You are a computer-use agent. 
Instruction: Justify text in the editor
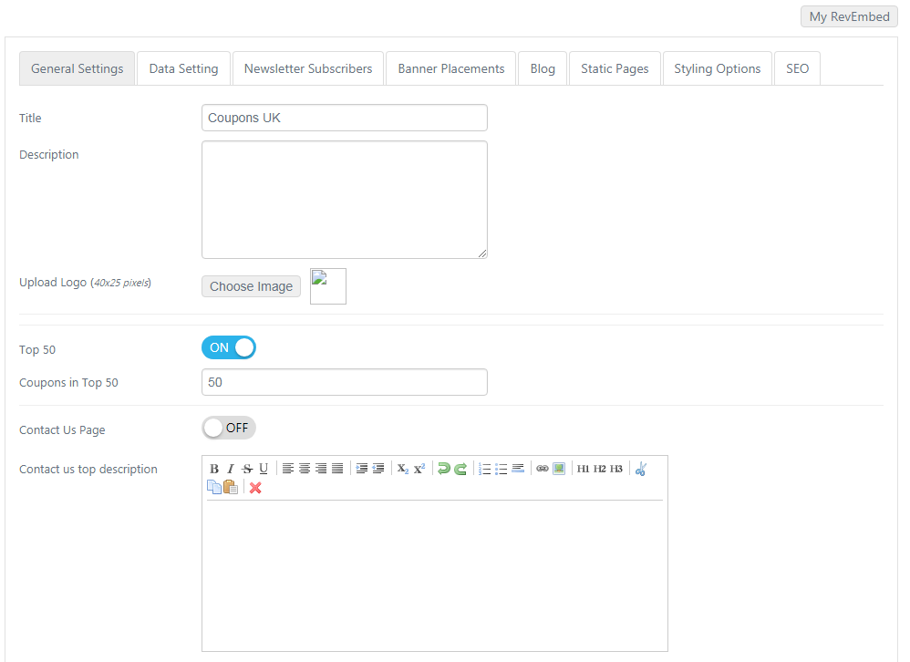337,469
